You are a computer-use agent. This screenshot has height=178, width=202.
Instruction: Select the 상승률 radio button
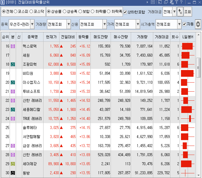(49, 12)
